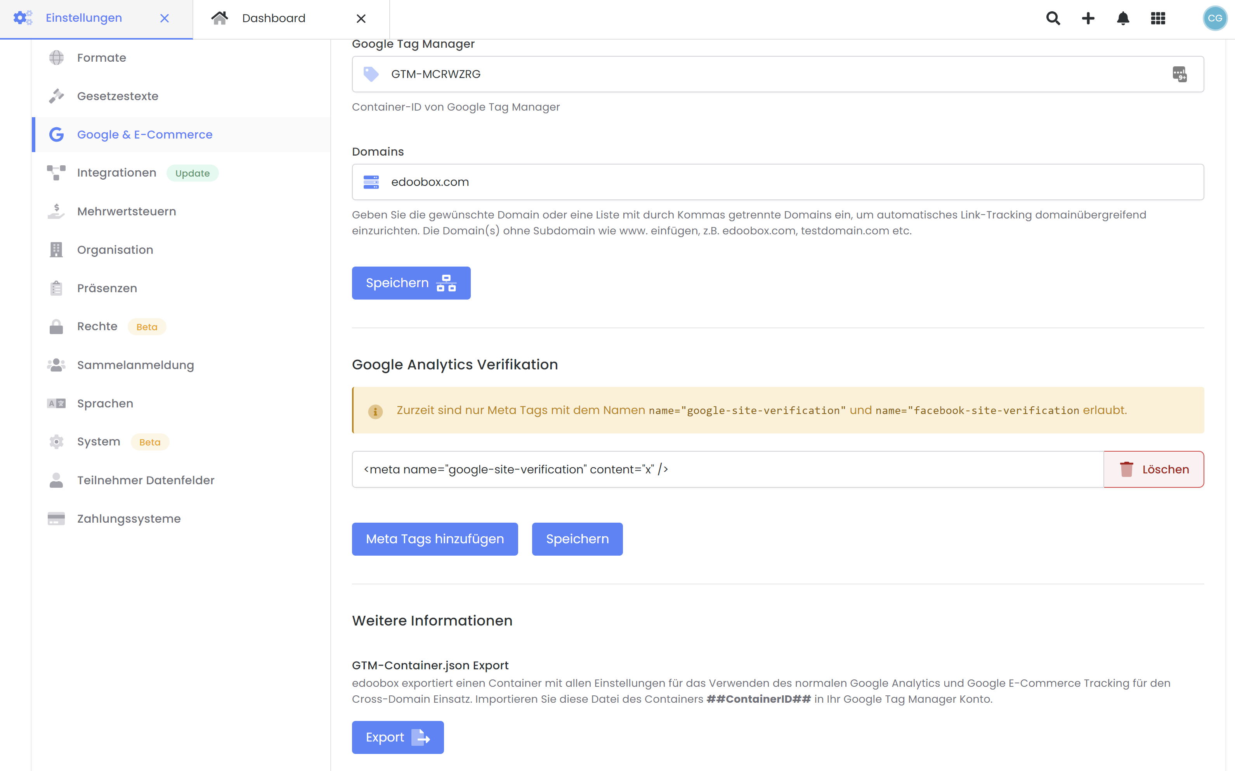The width and height of the screenshot is (1235, 771).
Task: Select the Formate globe icon in sidebar
Action: [x=56, y=57]
